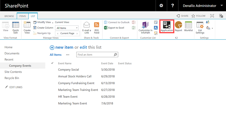This screenshot has height=120, width=226.
Task: Click the K2 Application icon
Action: (x=167, y=26)
